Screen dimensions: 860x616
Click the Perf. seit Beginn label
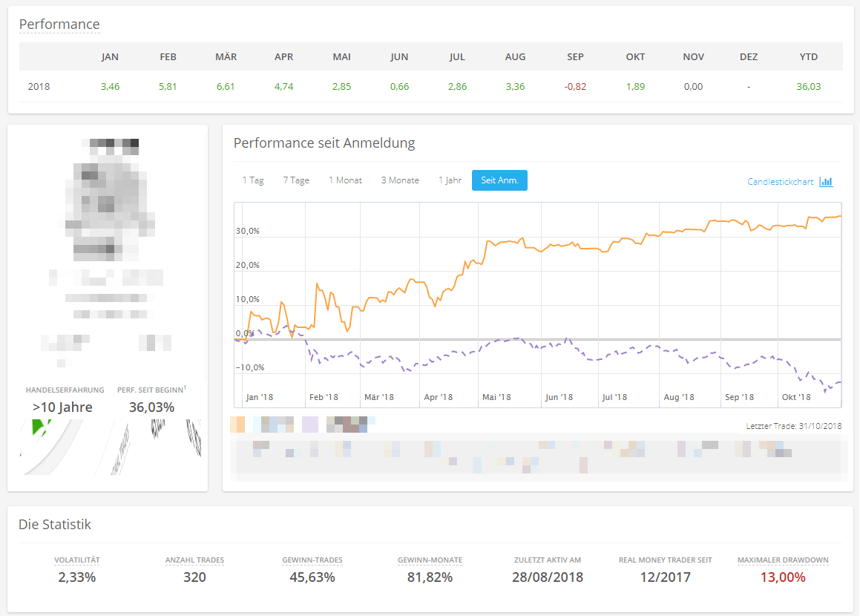coord(151,390)
